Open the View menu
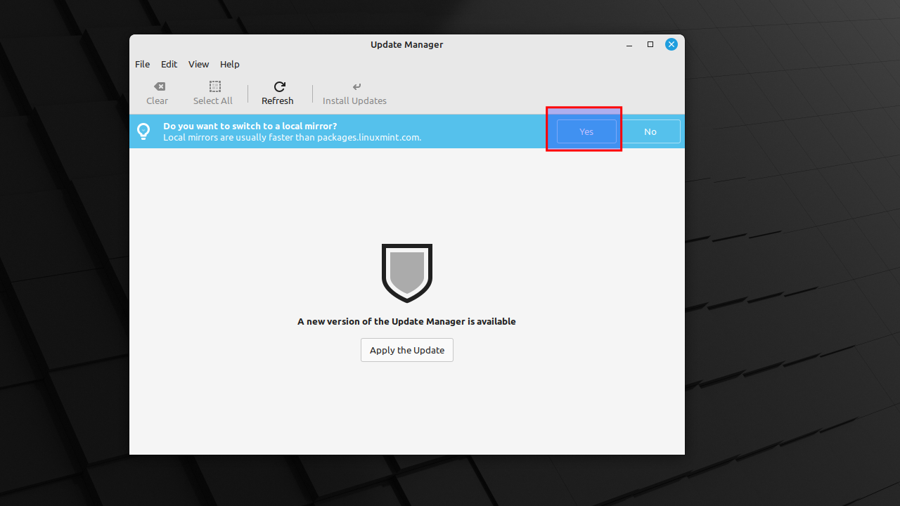 point(198,64)
